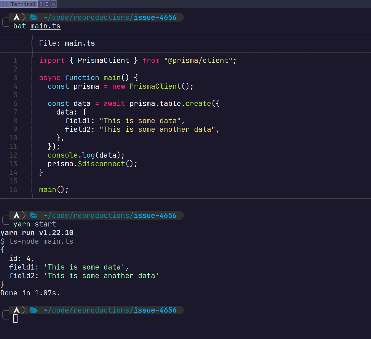The image size is (371, 339).
Task: Click the yarn start command text
Action: point(34,224)
